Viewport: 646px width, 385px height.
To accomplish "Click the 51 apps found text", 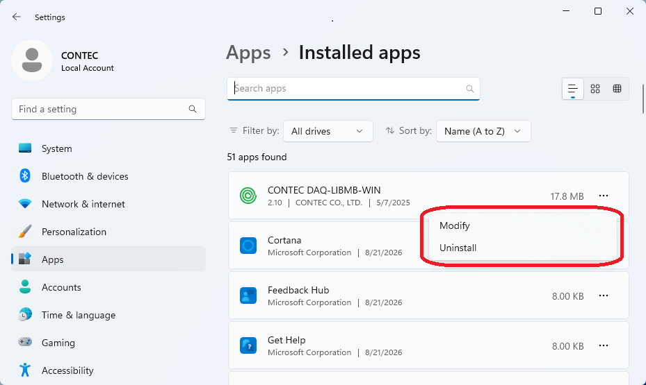I will tap(257, 157).
